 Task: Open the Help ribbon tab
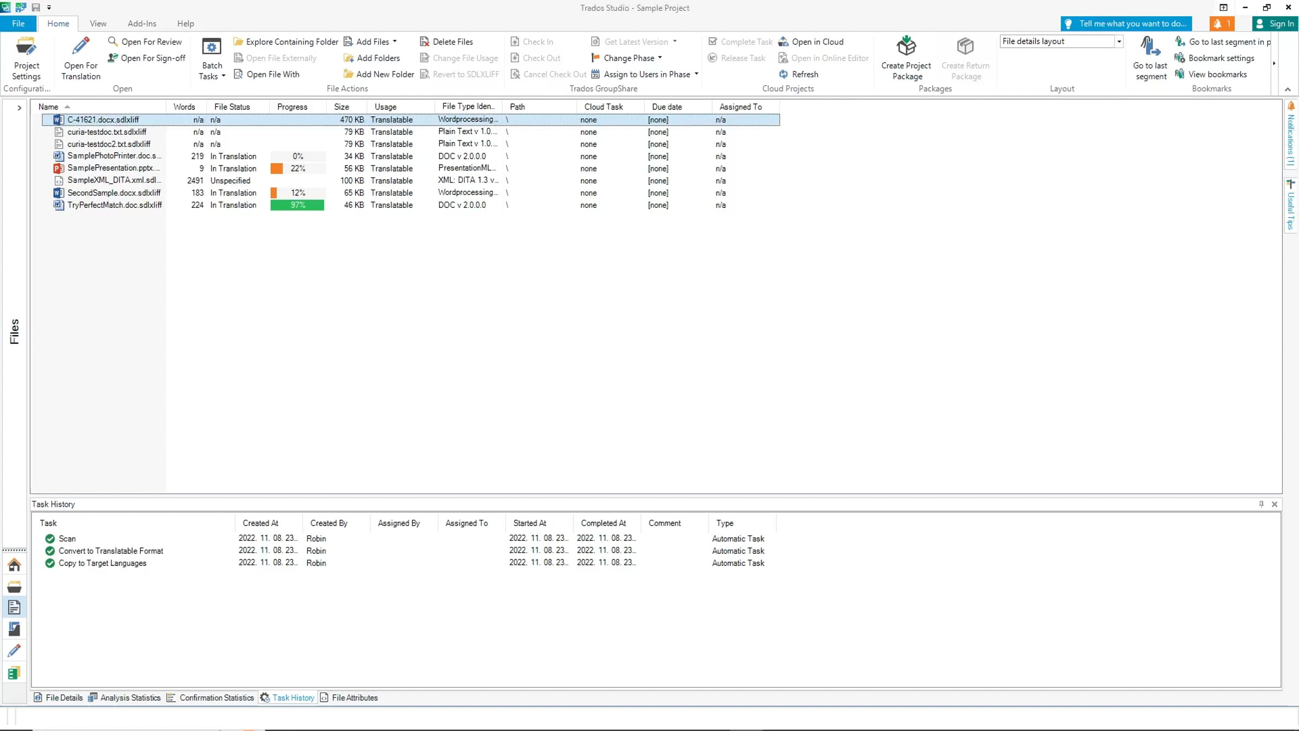(185, 24)
